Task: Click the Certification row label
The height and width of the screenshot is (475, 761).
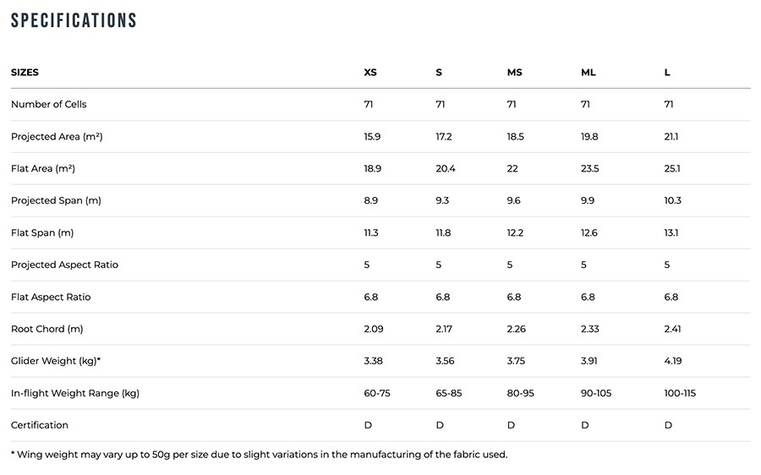Action: pyautogui.click(x=40, y=425)
